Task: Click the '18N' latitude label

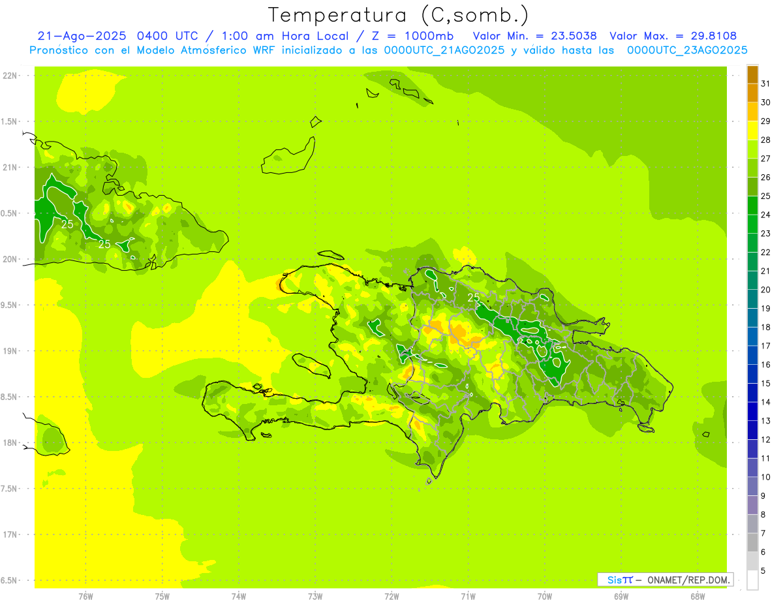Action: tap(10, 442)
